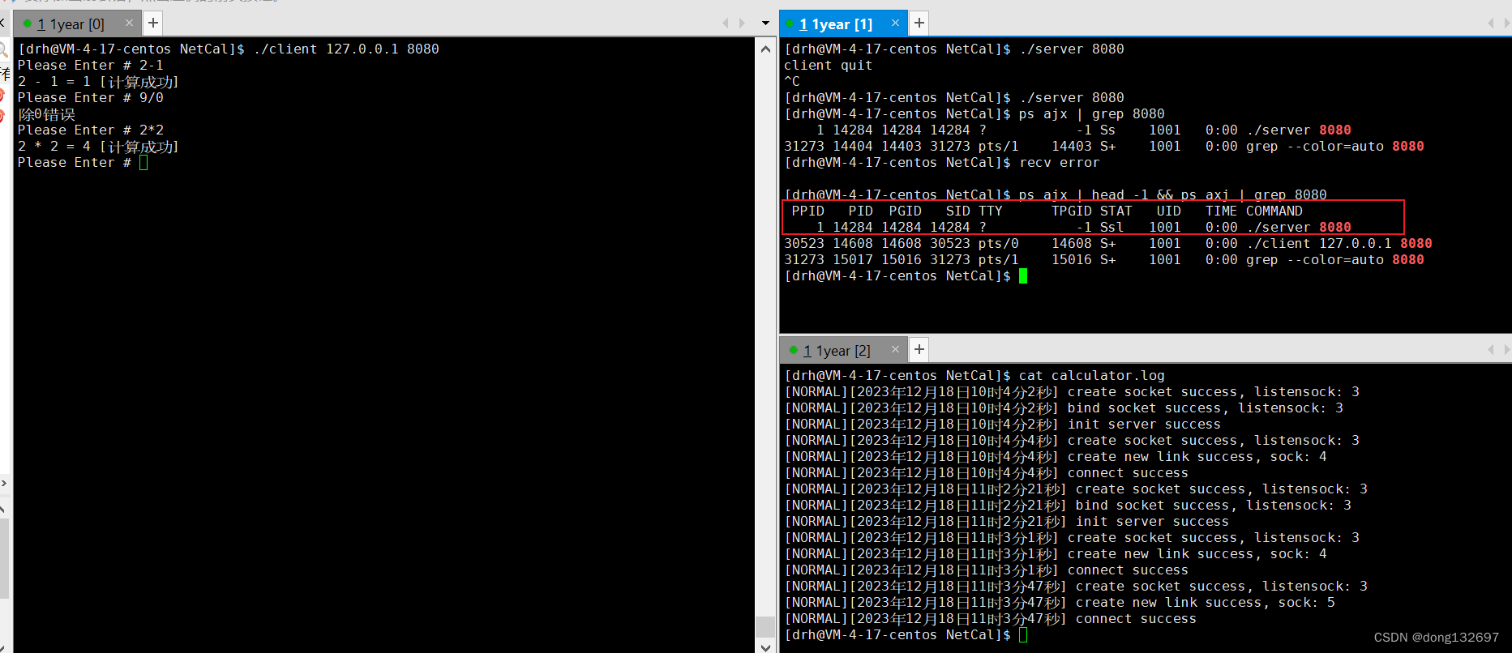Click the left terminal scrollbar thumb
The height and width of the screenshot is (653, 1512).
765,627
